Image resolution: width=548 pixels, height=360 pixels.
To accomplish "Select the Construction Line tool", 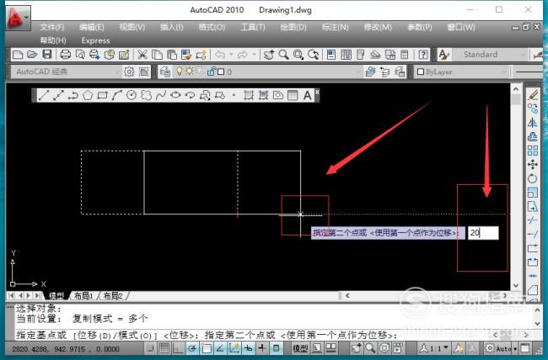I will 58,95.
